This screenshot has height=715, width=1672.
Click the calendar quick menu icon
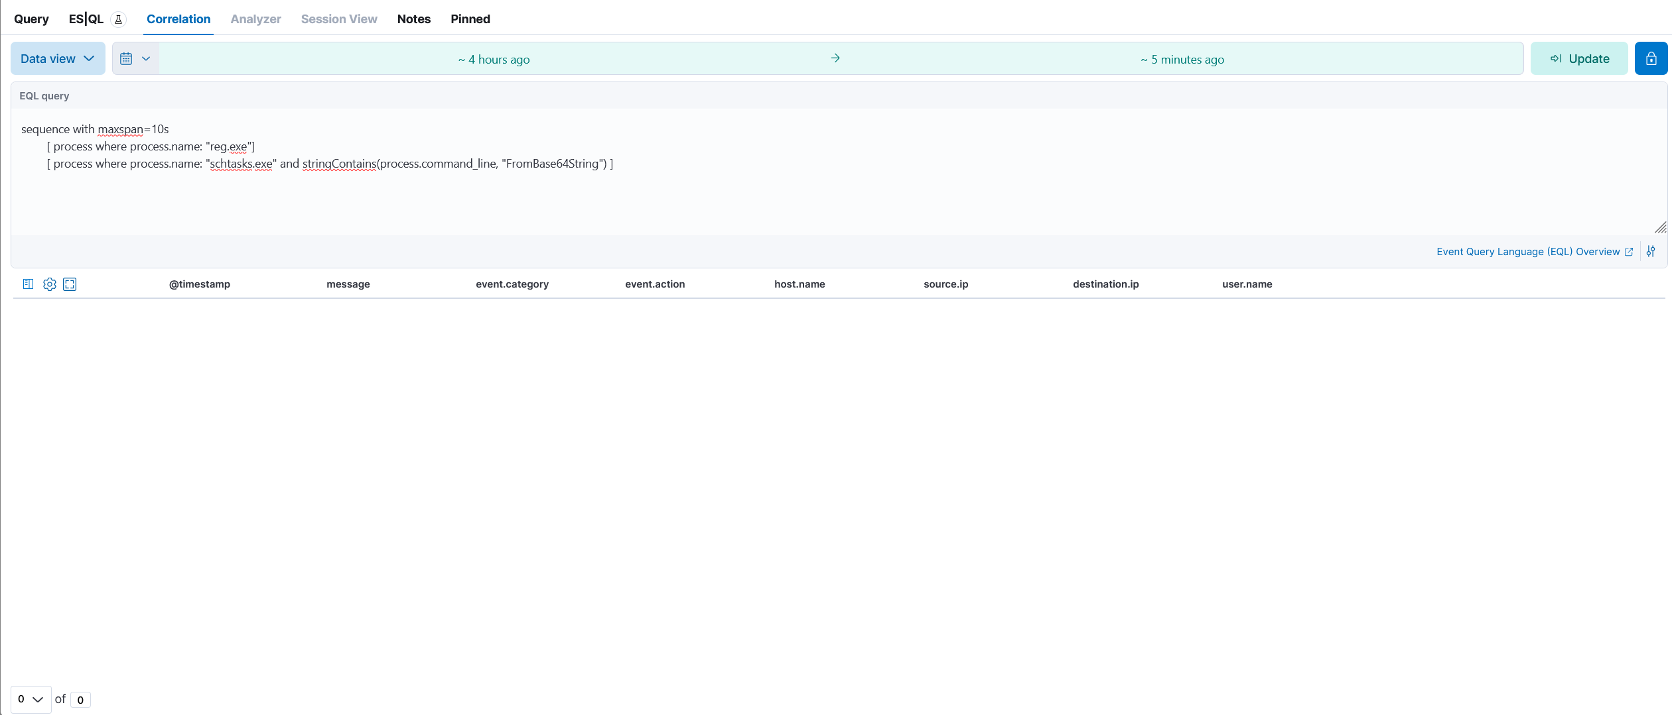[x=126, y=59]
